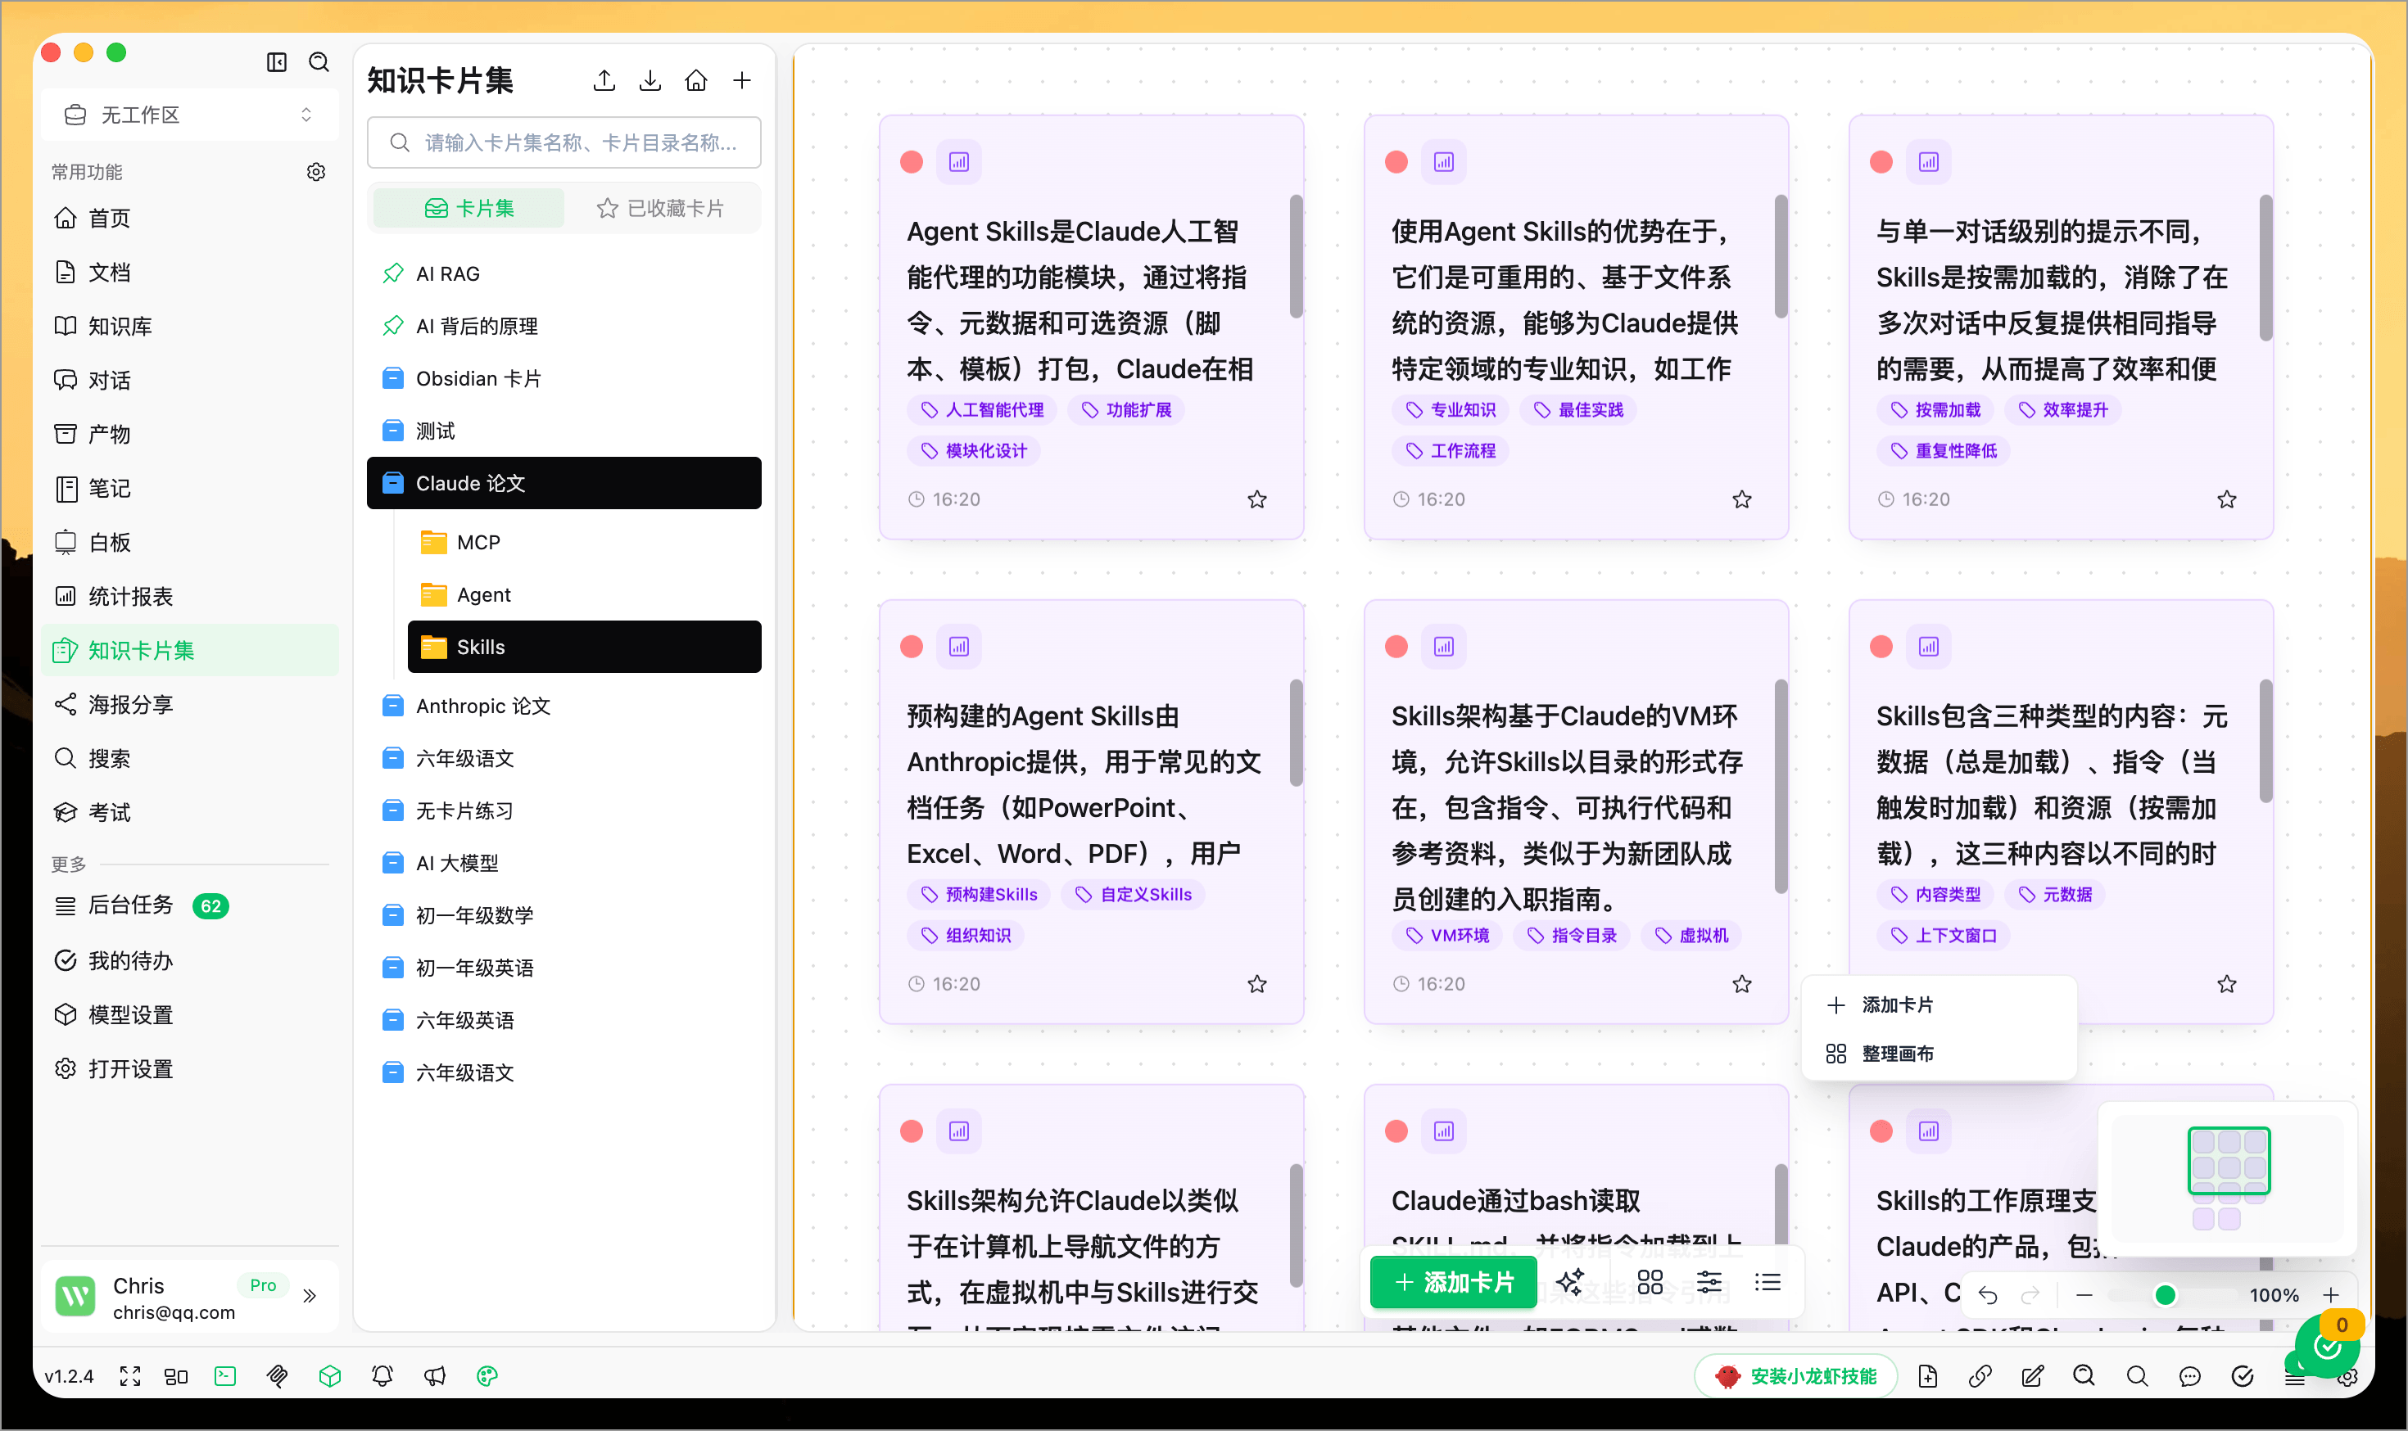
Task: Open 模型设置 in sidebar
Action: click(190, 1014)
